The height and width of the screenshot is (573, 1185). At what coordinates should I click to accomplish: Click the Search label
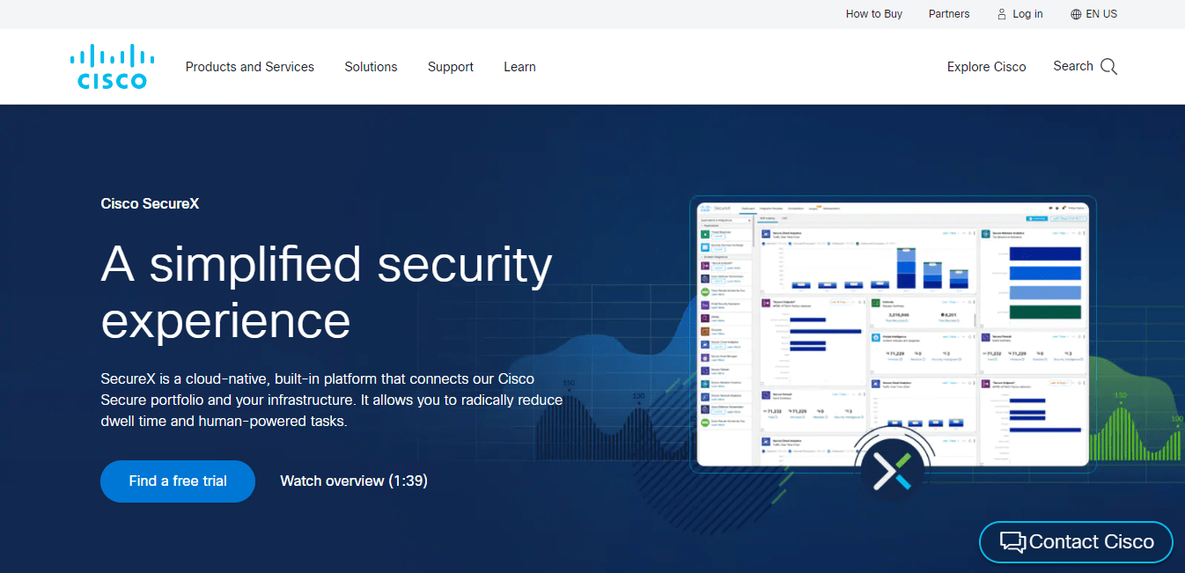click(x=1073, y=66)
